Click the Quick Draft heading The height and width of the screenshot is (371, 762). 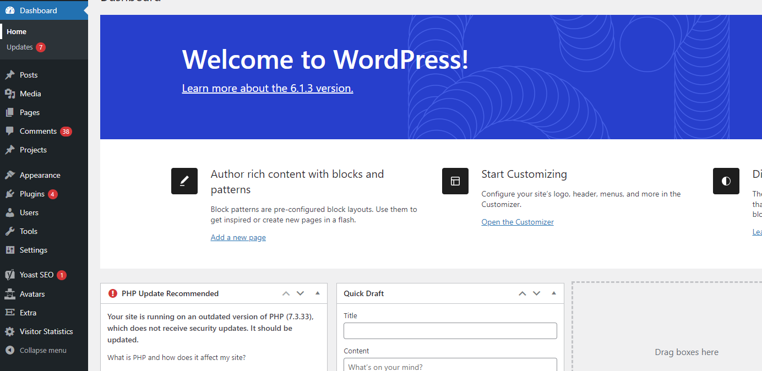coord(364,293)
